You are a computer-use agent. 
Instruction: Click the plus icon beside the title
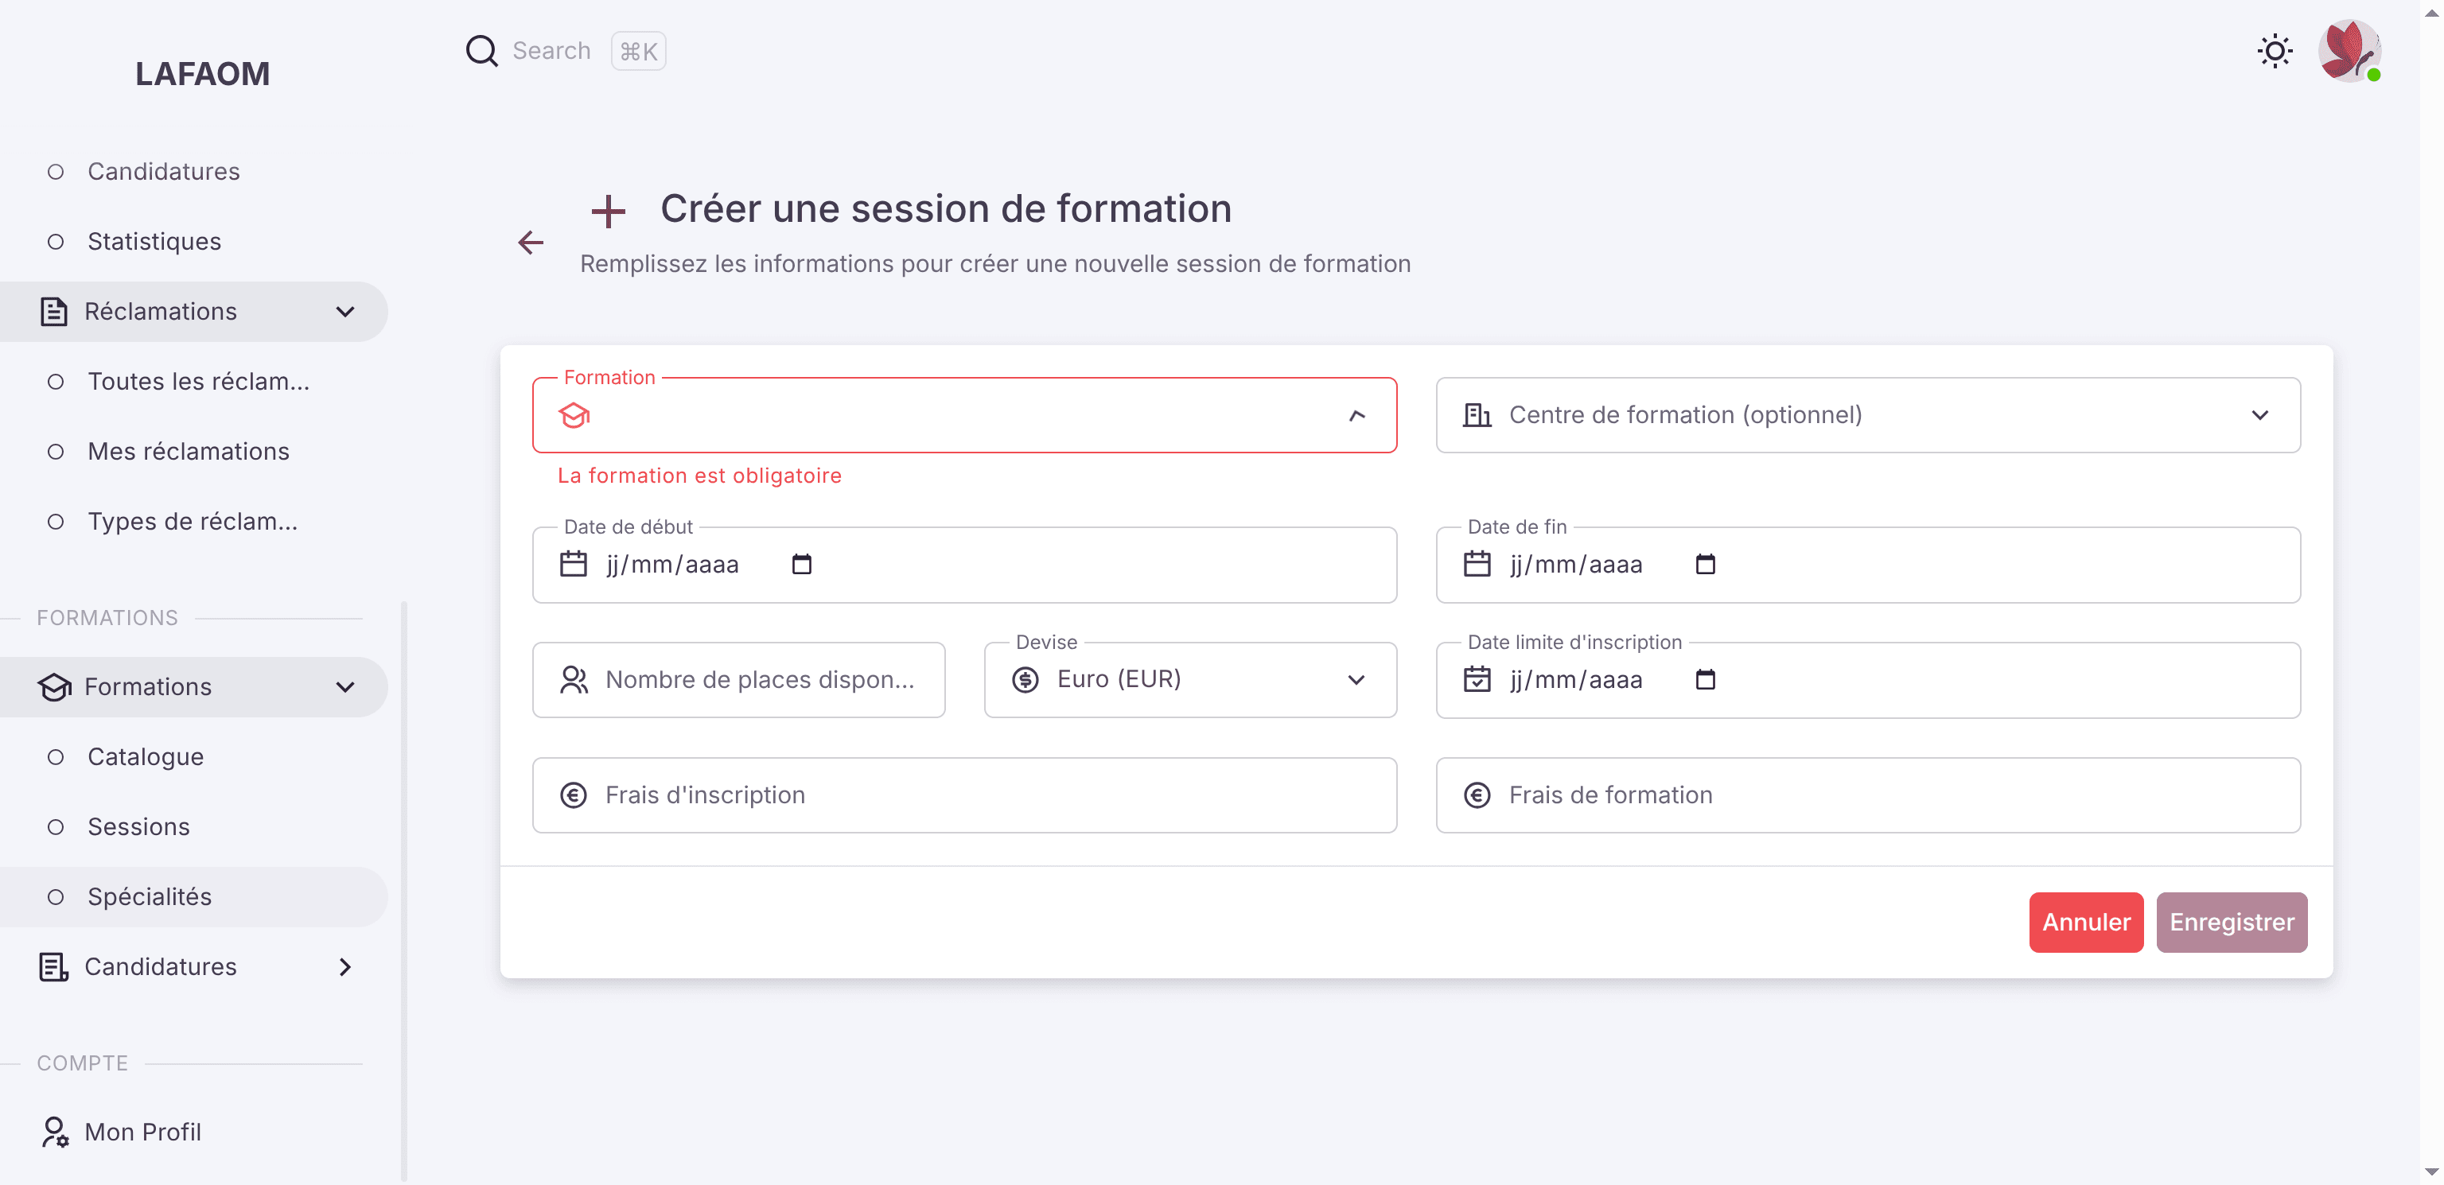608,211
